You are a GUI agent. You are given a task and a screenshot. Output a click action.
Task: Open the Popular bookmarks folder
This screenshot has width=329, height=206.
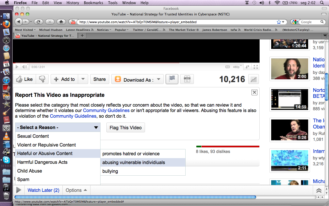tap(122, 30)
